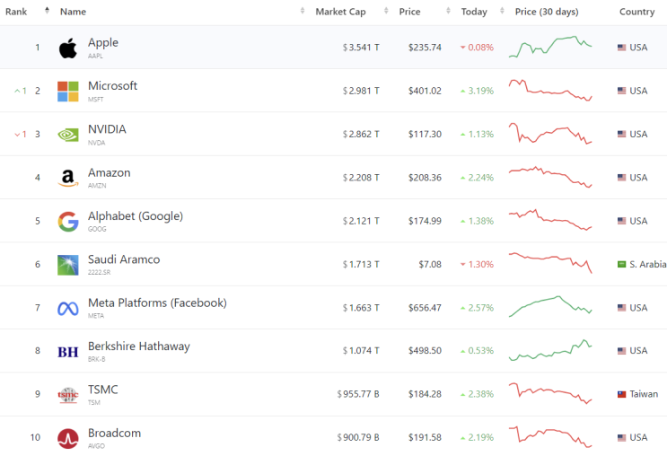
Task: Open the Meta Platforms (Facebook) link
Action: [x=157, y=303]
